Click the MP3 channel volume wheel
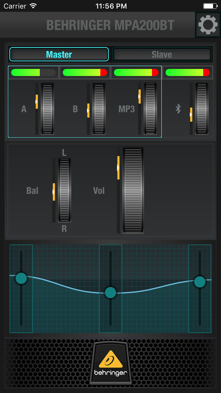Screen dimensions: 221x393 [150, 109]
